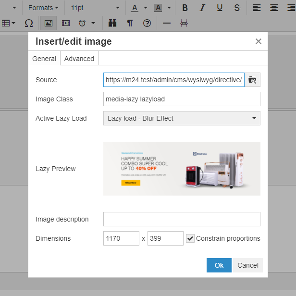Click the Image description field

pos(182,219)
